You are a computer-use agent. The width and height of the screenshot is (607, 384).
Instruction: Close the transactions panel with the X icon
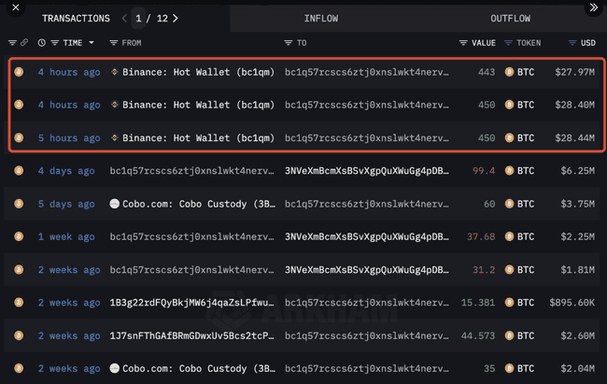pyautogui.click(x=13, y=7)
